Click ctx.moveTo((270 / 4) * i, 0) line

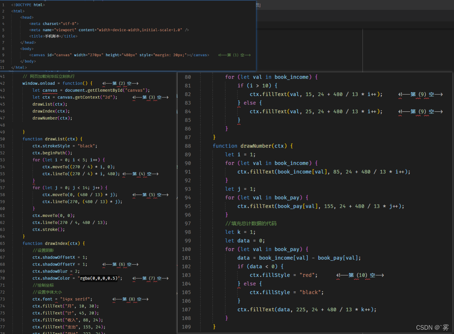(79, 167)
